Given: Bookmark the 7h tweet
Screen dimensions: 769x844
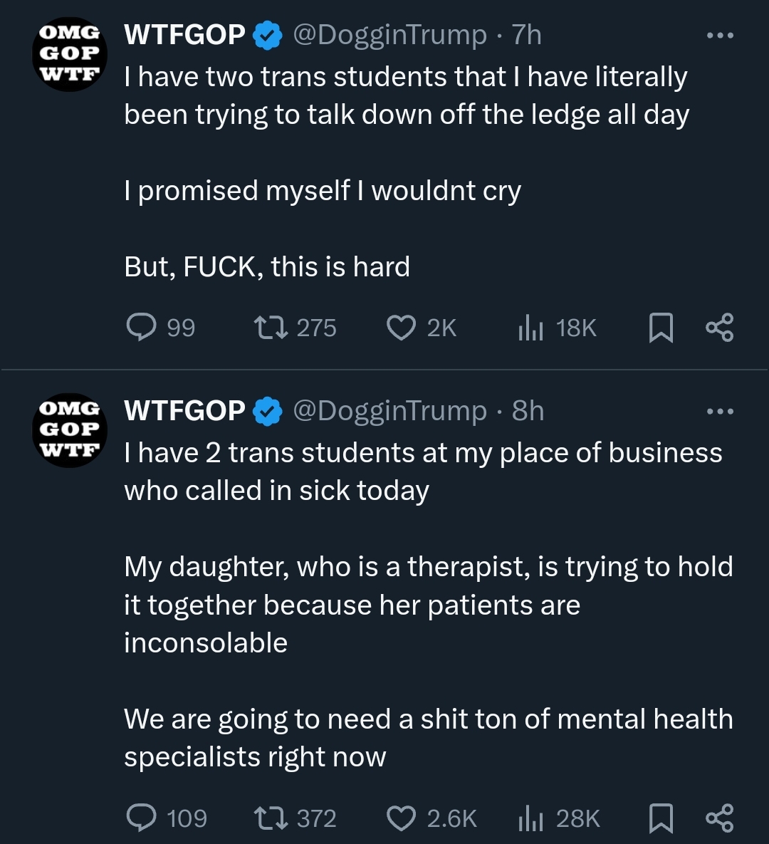Looking at the screenshot, I should tap(661, 328).
